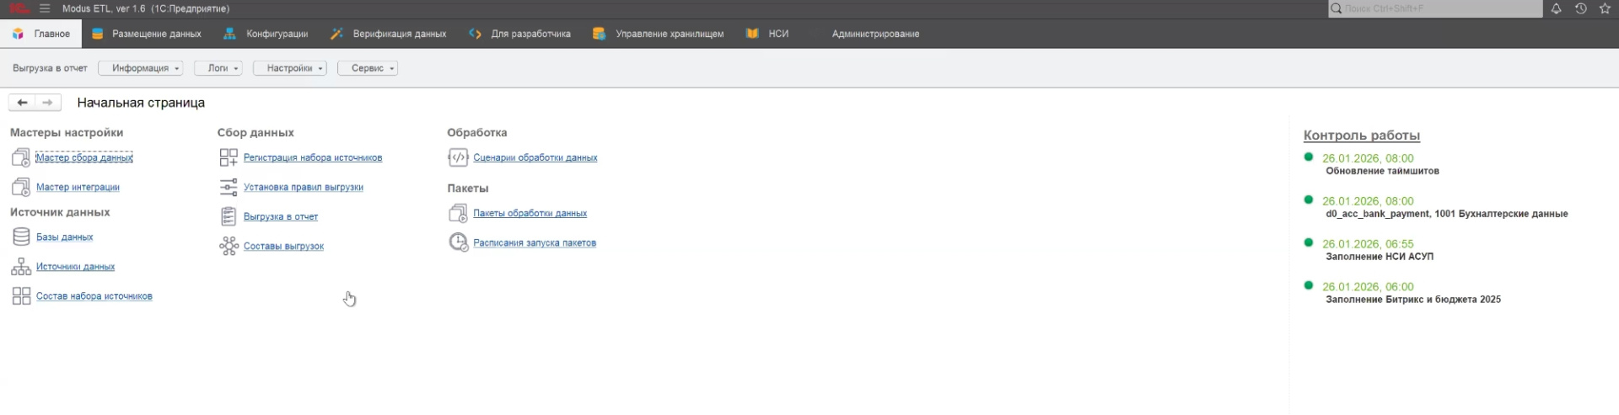This screenshot has width=1619, height=415.
Task: Expand the Логи dropdown
Action: pyautogui.click(x=218, y=68)
